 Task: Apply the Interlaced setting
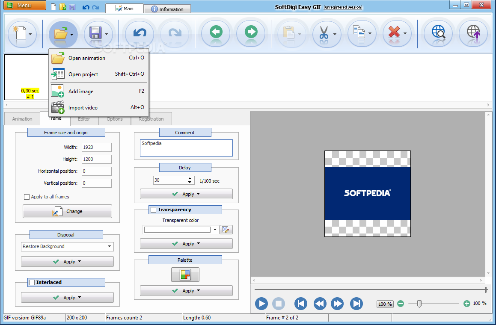pyautogui.click(x=67, y=298)
